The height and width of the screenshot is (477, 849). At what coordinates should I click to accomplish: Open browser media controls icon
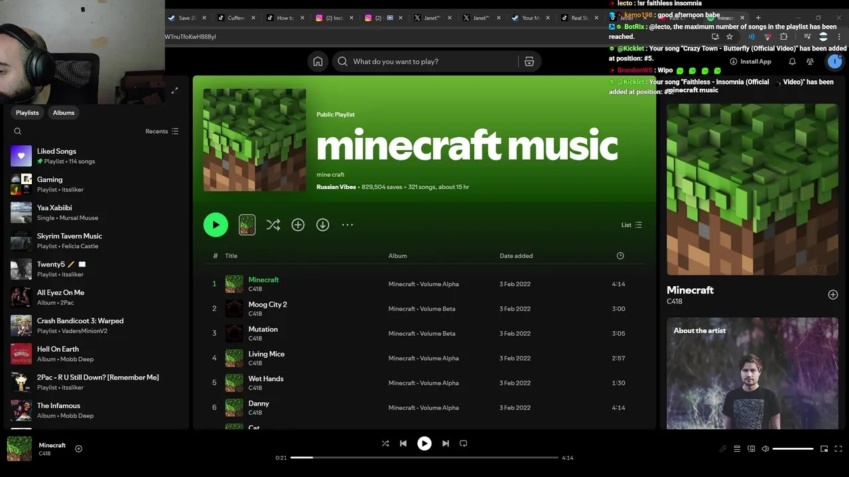(x=807, y=37)
